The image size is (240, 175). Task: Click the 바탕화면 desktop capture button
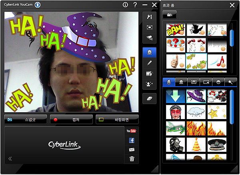click(117, 119)
